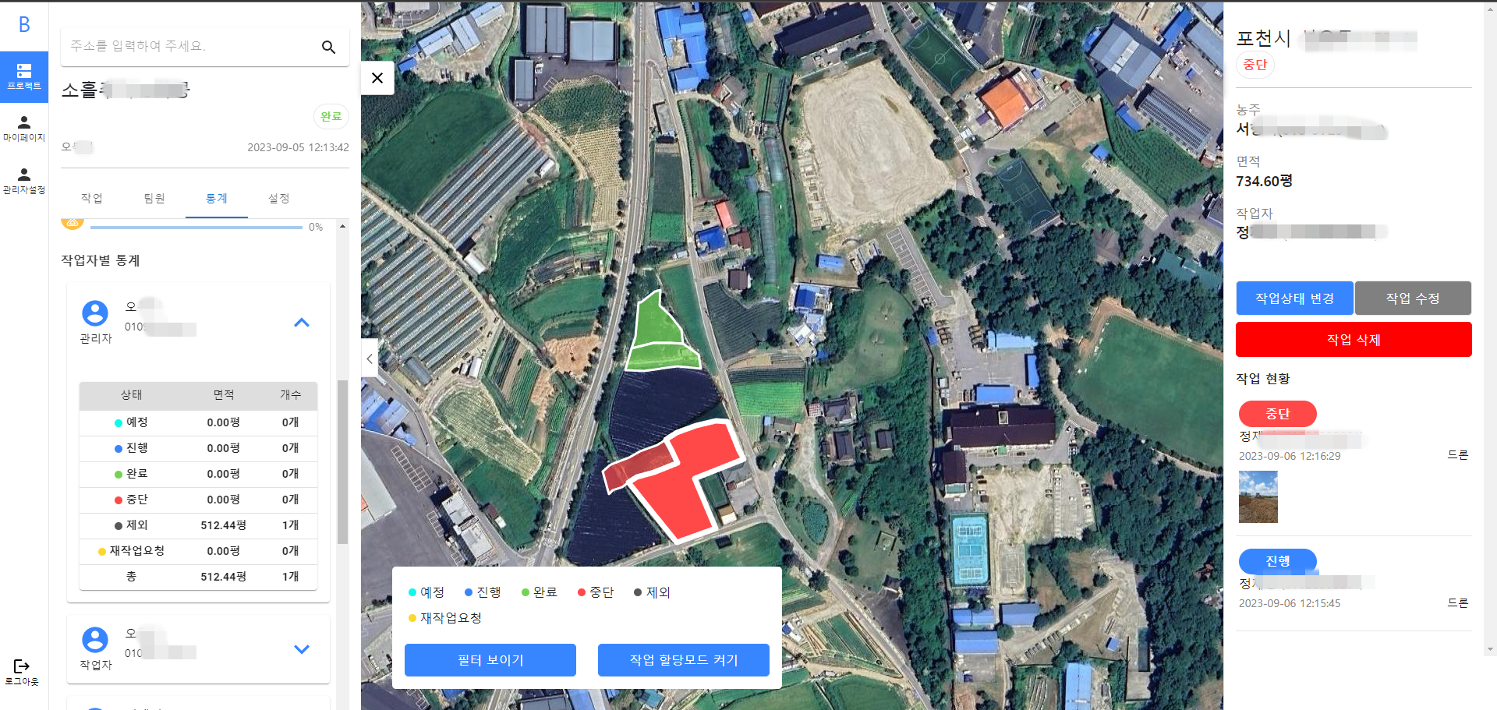Click the 작업상태 변경 button
Viewport: 1497px width, 710px height.
(1294, 298)
